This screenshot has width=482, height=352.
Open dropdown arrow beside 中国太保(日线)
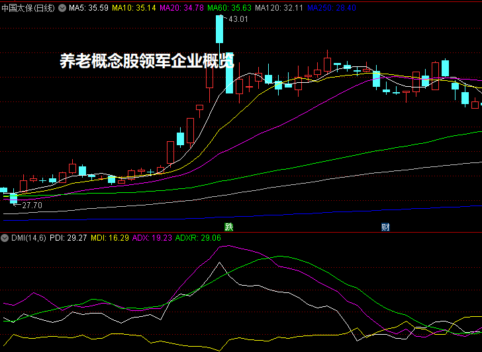point(62,8)
